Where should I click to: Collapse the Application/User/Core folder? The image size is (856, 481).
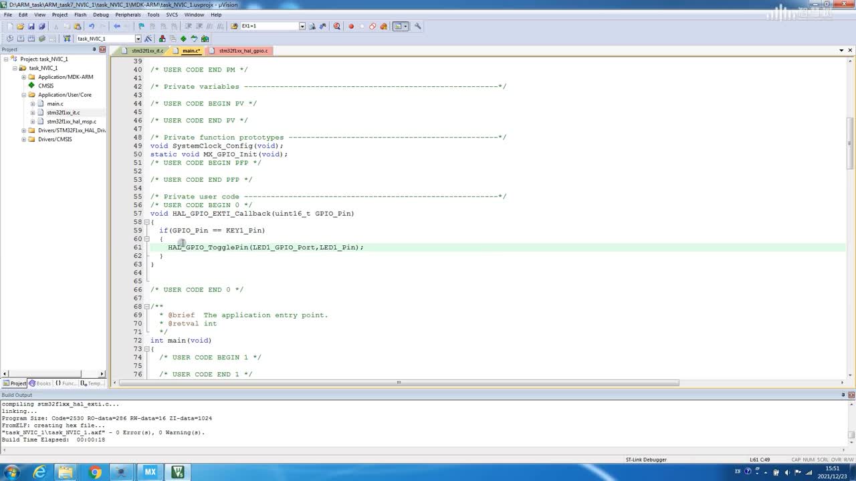click(23, 95)
